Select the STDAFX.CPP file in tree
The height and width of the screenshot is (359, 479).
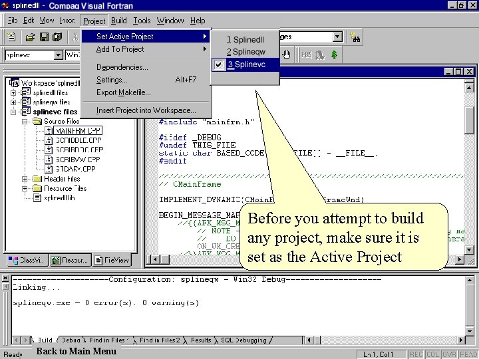(75, 169)
